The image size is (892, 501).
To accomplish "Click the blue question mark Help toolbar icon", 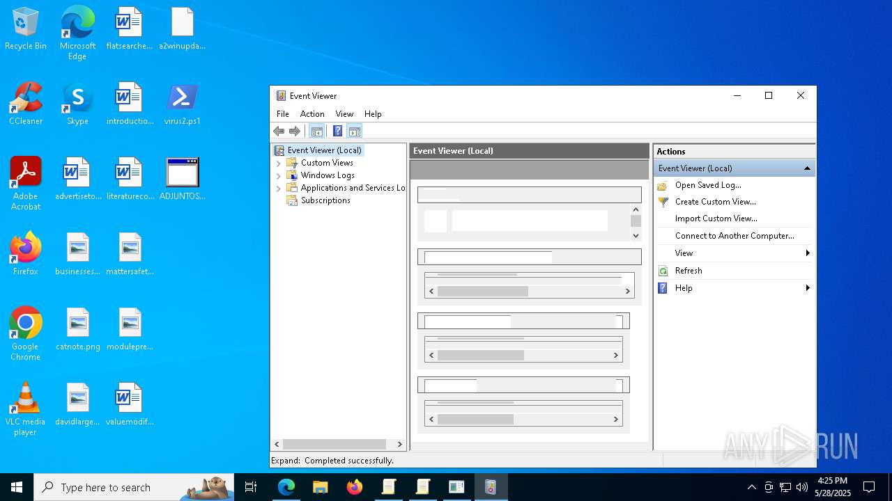I will coord(337,131).
